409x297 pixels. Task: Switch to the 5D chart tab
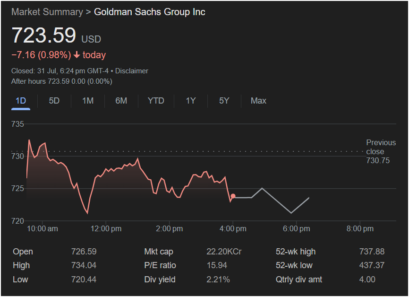(54, 101)
